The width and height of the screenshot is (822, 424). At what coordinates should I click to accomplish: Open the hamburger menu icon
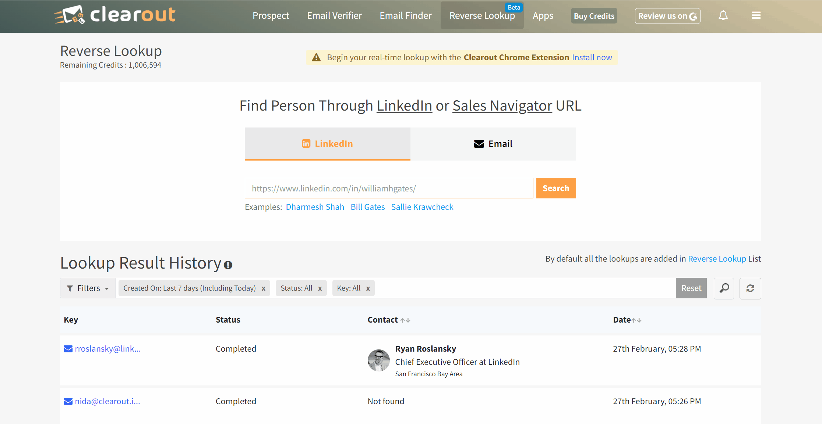(756, 15)
